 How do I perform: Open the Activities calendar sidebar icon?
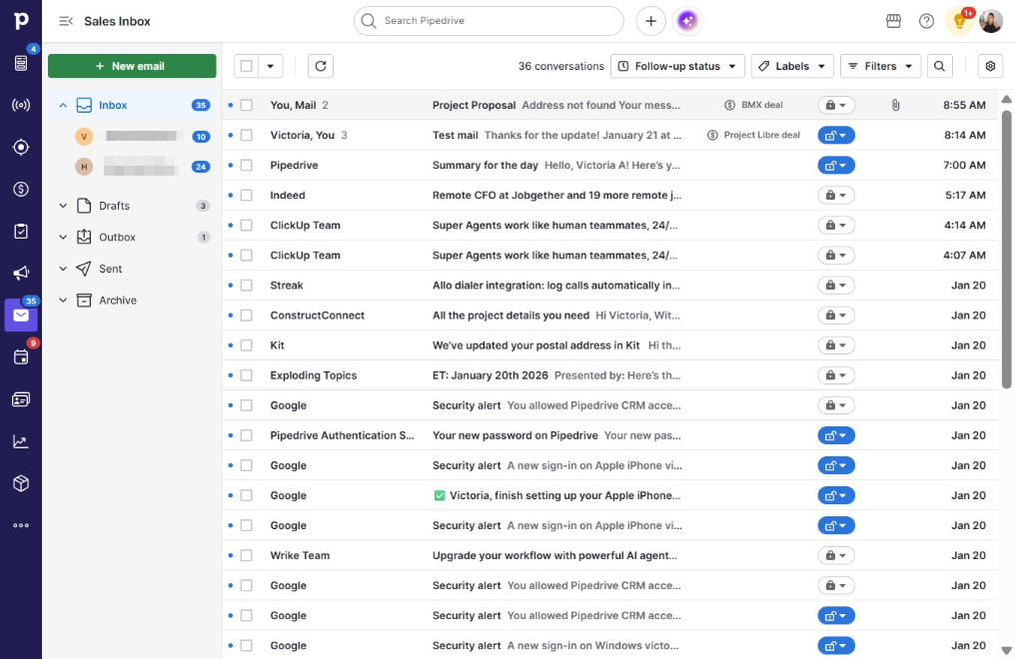[x=21, y=357]
